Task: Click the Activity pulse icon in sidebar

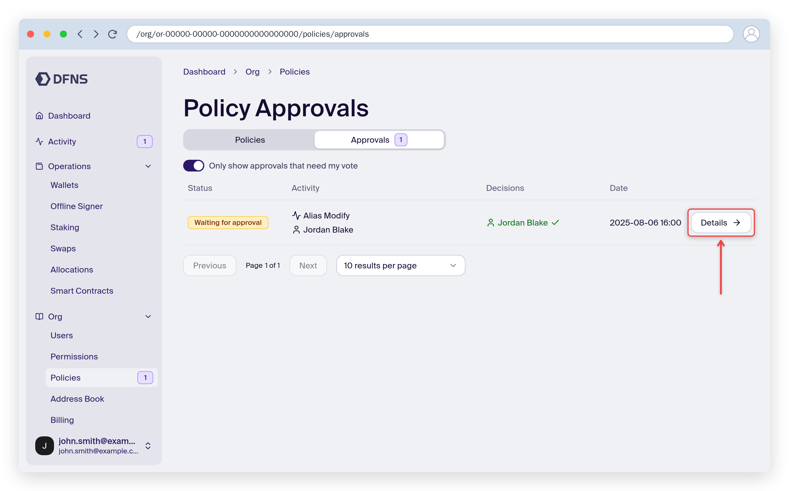Action: [x=39, y=142]
